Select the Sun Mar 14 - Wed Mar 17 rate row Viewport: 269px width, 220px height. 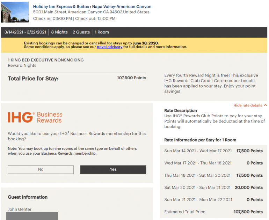pos(213,151)
